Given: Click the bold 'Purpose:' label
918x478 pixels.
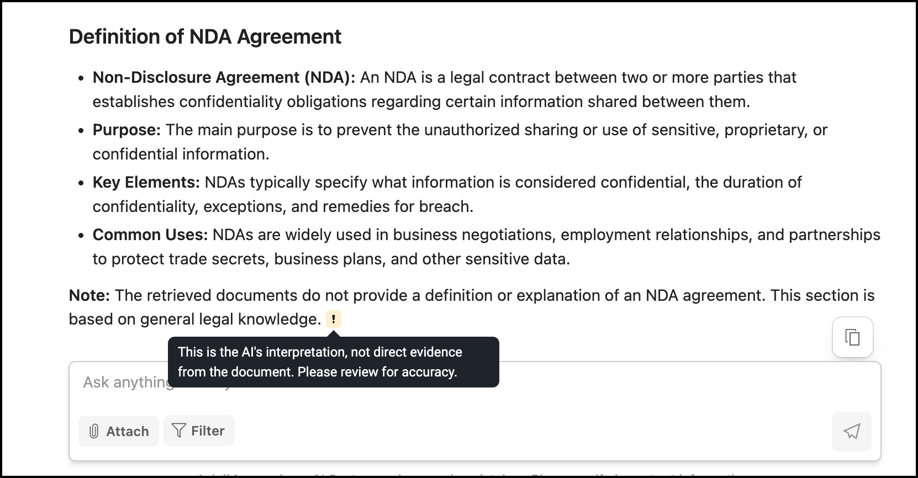Looking at the screenshot, I should click(x=126, y=130).
